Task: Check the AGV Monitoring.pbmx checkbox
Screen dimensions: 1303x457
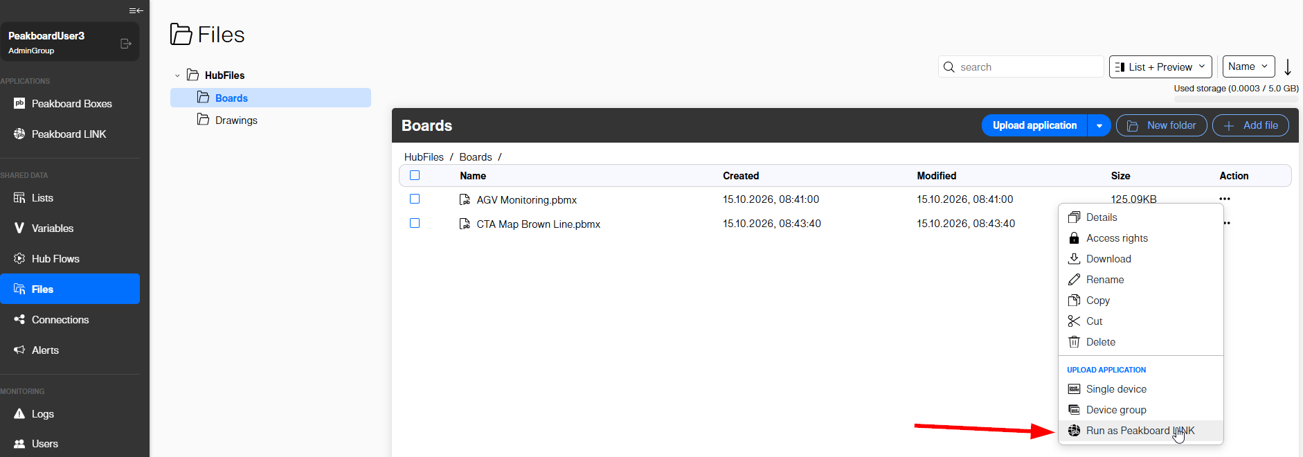Action: 415,199
